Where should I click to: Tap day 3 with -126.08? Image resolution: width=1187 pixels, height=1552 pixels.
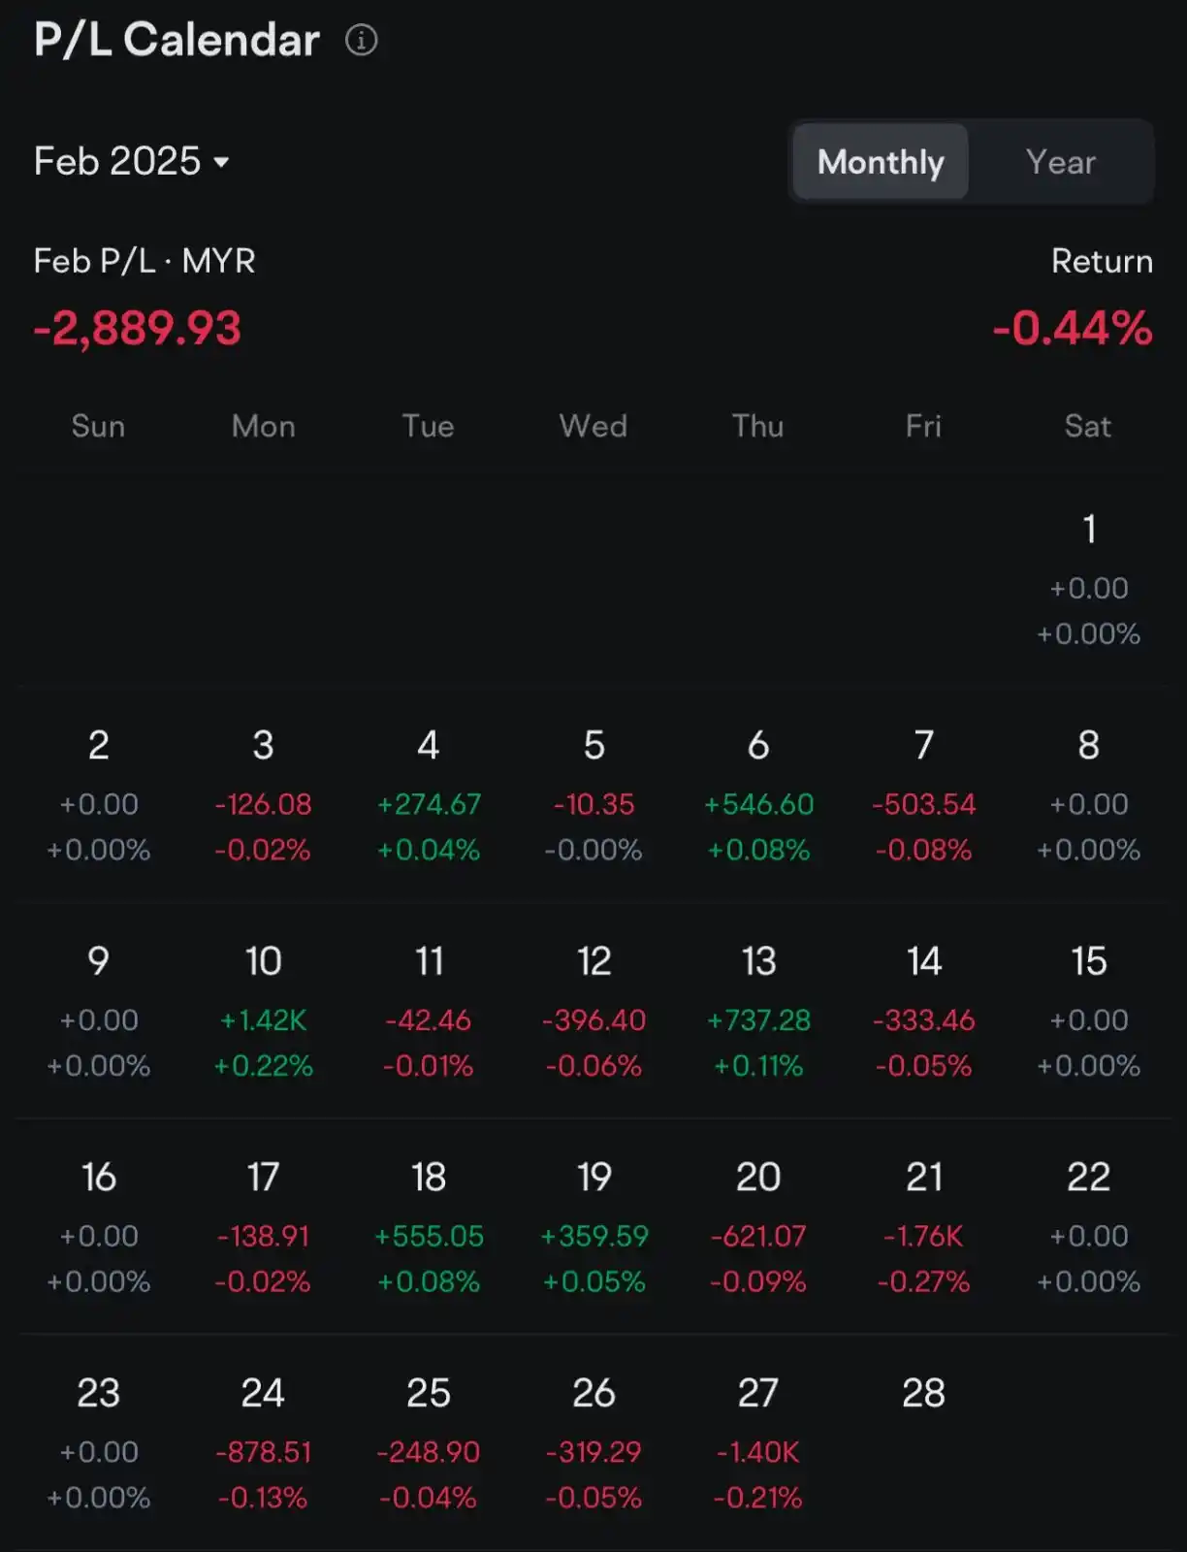(263, 795)
